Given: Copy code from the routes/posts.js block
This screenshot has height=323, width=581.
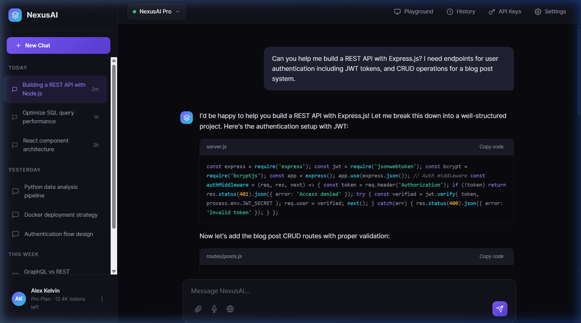Looking at the screenshot, I should click(491, 256).
